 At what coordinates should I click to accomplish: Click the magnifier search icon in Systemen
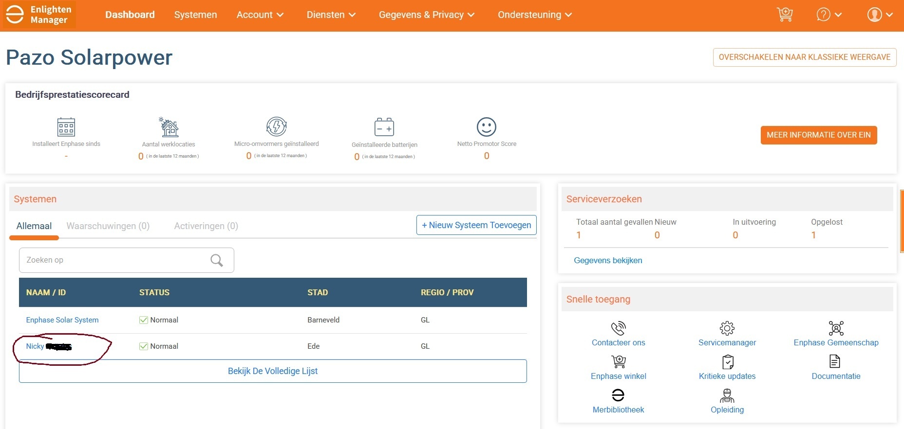tap(217, 260)
